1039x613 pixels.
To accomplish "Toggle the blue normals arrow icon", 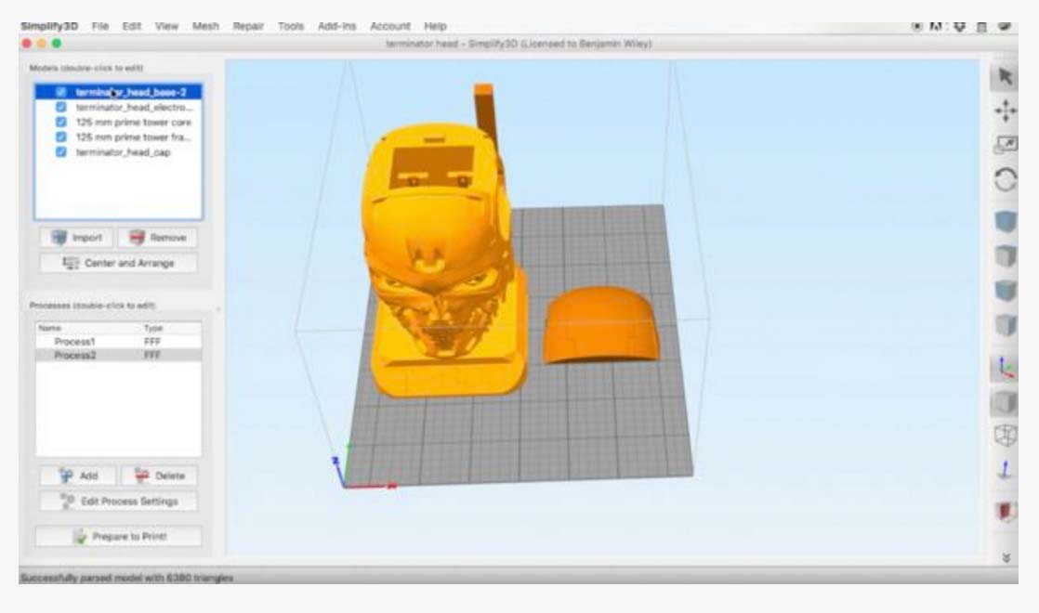I will [x=1005, y=470].
